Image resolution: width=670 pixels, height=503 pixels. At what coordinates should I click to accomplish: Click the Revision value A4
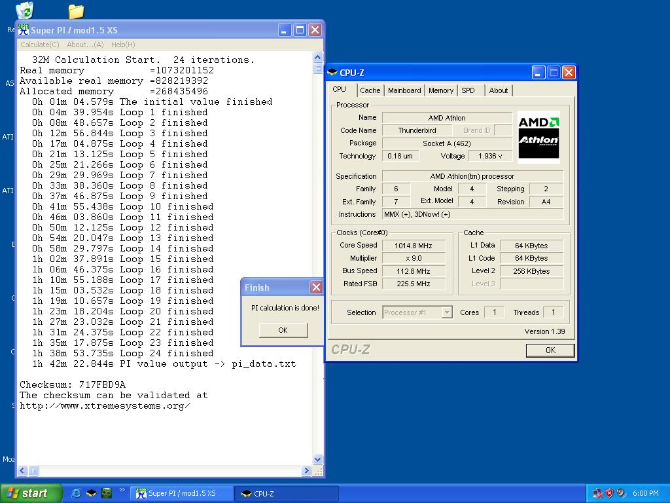click(x=546, y=202)
